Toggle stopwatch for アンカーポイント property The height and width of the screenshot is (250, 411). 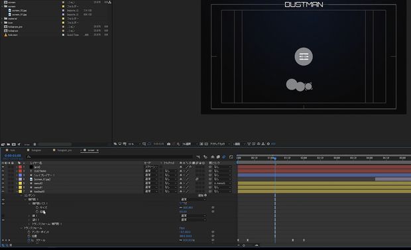[29, 232]
